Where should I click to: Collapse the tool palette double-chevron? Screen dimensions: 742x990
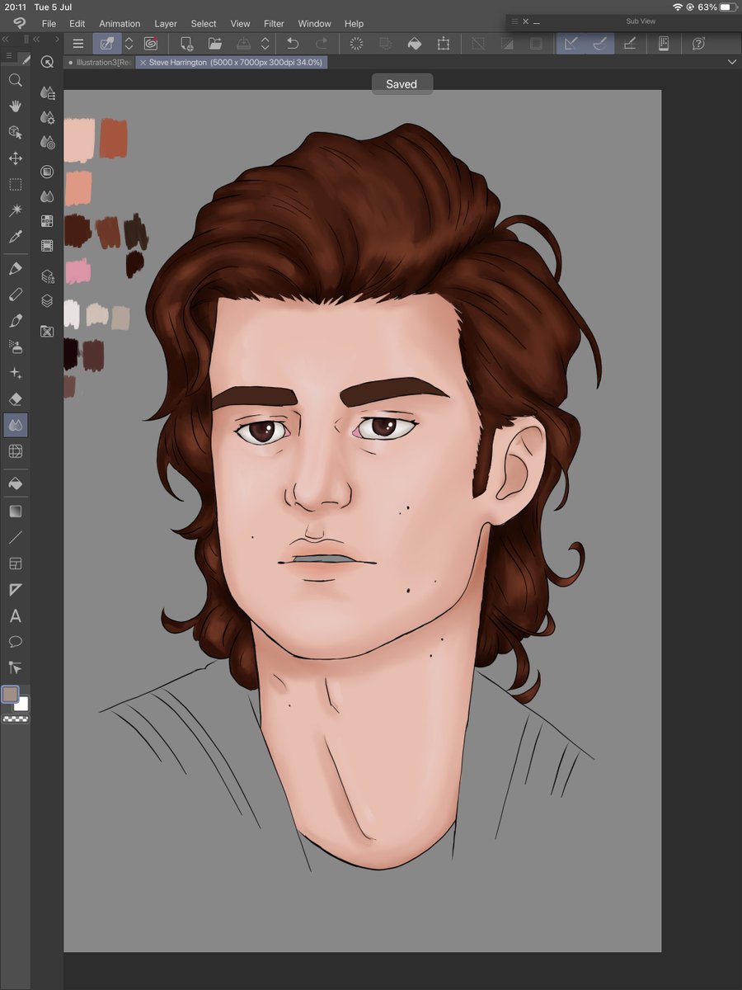pos(6,39)
